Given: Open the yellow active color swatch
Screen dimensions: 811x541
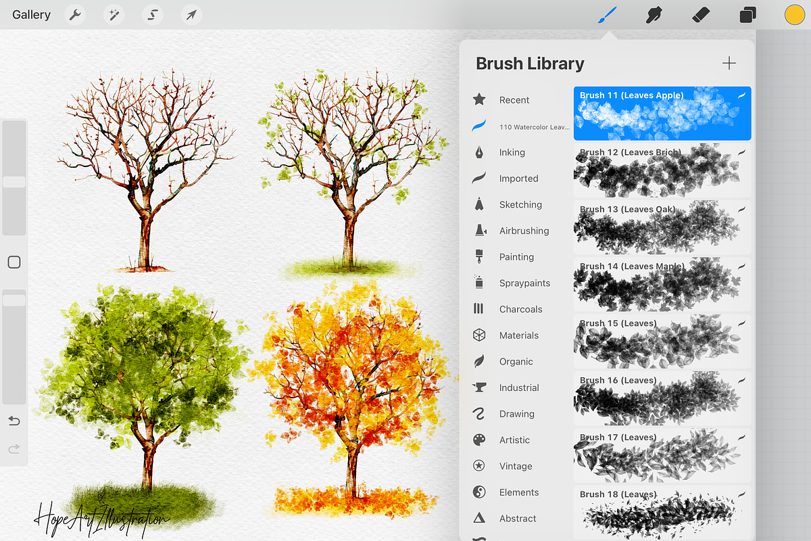Looking at the screenshot, I should click(x=794, y=15).
